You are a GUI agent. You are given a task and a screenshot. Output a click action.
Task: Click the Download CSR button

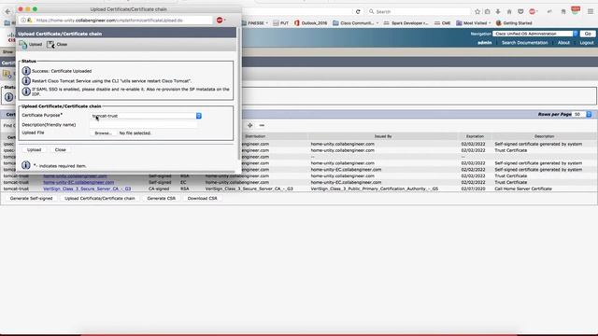click(202, 199)
